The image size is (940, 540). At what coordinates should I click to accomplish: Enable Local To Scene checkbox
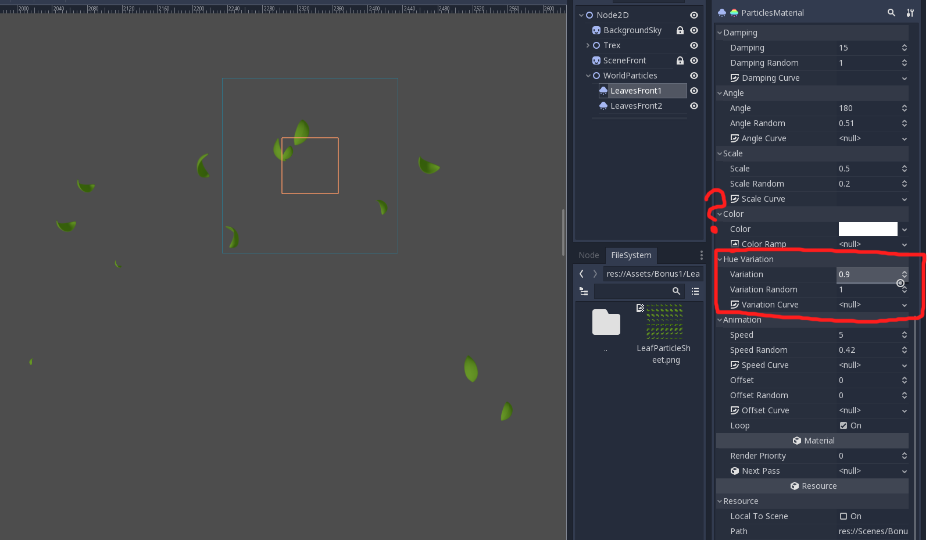[x=843, y=516]
